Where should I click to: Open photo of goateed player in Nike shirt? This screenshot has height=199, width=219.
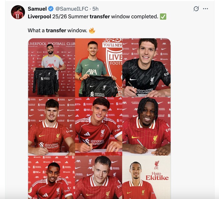tap(52, 126)
